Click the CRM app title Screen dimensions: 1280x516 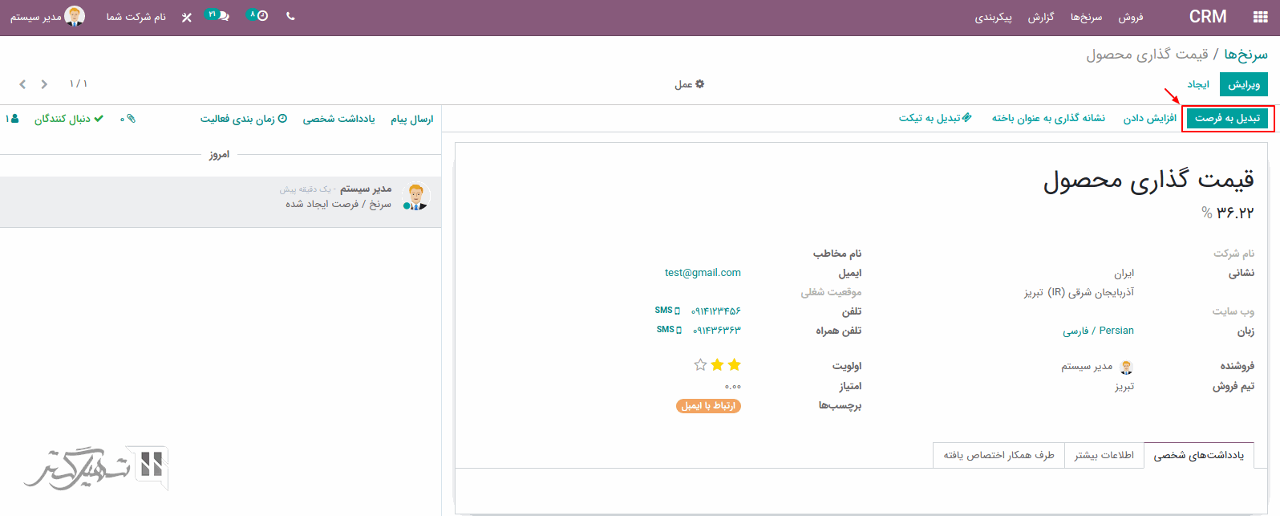pyautogui.click(x=1208, y=17)
